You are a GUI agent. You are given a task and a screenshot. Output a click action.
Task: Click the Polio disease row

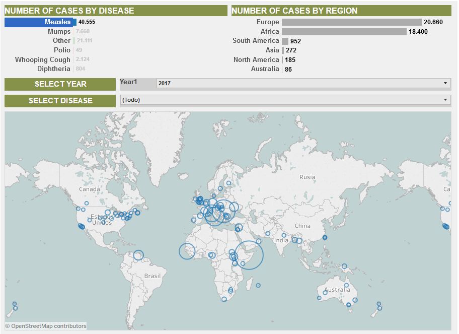tap(62, 50)
